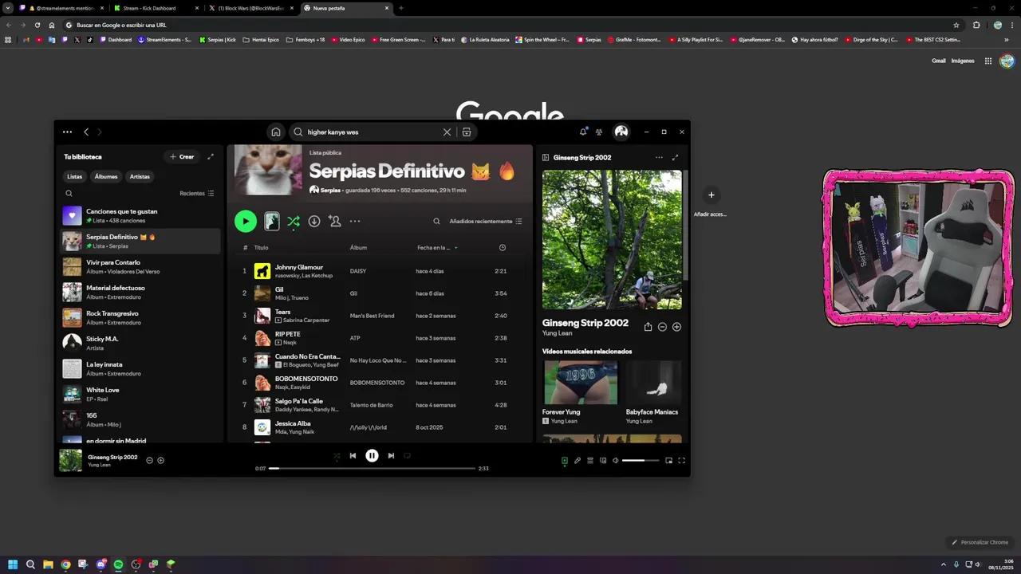Seek within the song progress bar
The height and width of the screenshot is (574, 1021).
pos(372,469)
